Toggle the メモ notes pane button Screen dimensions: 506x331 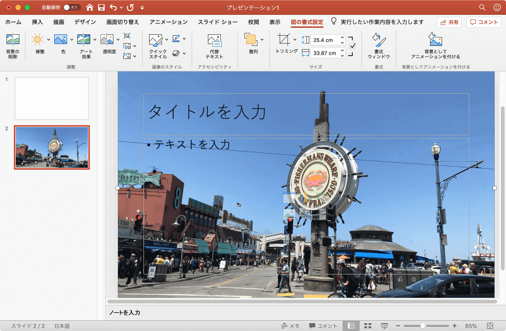pyautogui.click(x=291, y=326)
